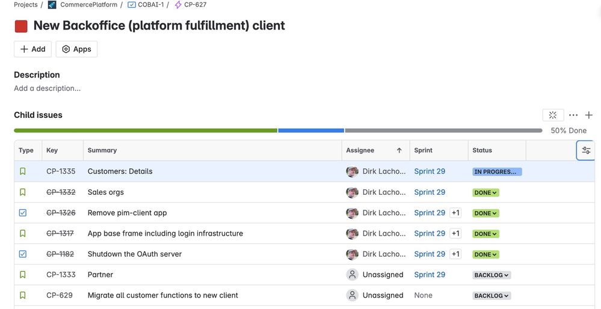Click the +1 sprint badge for CP-1317

point(455,233)
